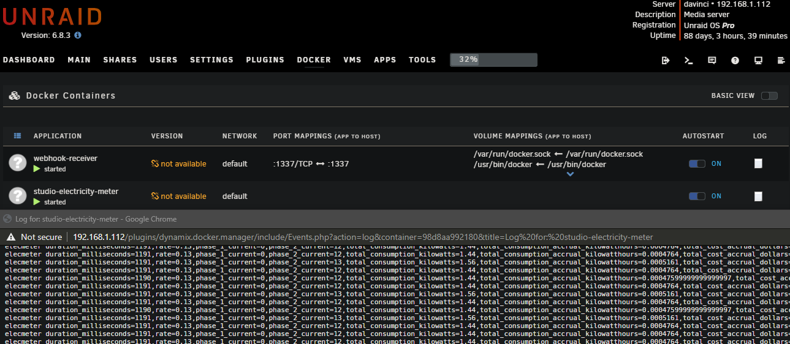Open the Tools menu
This screenshot has width=790, height=344.
(422, 60)
